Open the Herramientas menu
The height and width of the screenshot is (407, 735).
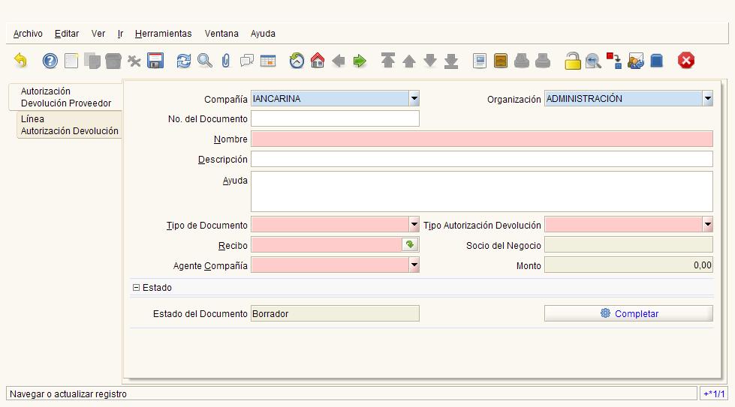coord(163,34)
